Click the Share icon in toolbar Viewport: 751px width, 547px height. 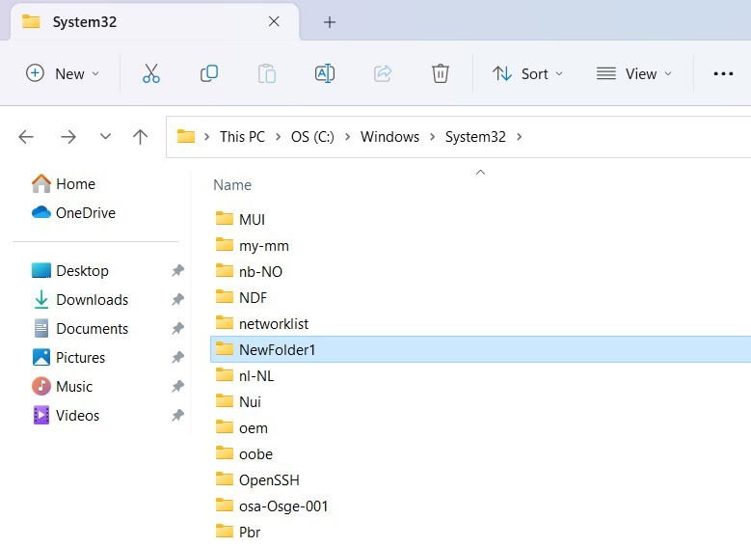[383, 74]
